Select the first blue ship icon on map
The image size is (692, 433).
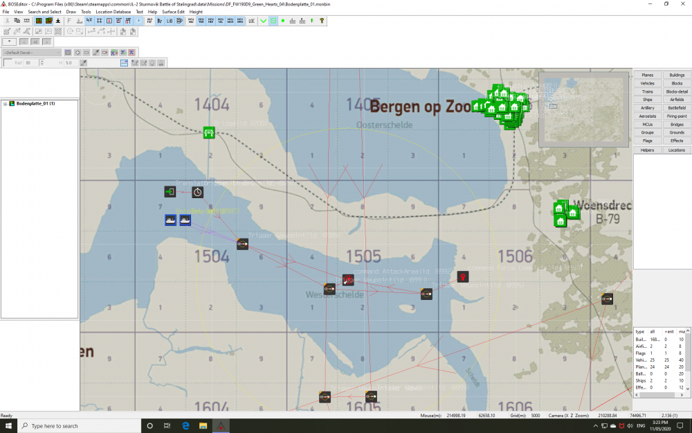(170, 220)
